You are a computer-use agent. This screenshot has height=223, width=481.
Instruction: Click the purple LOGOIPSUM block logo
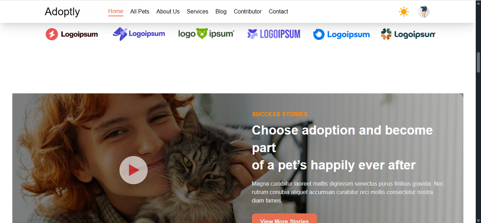pos(274,34)
